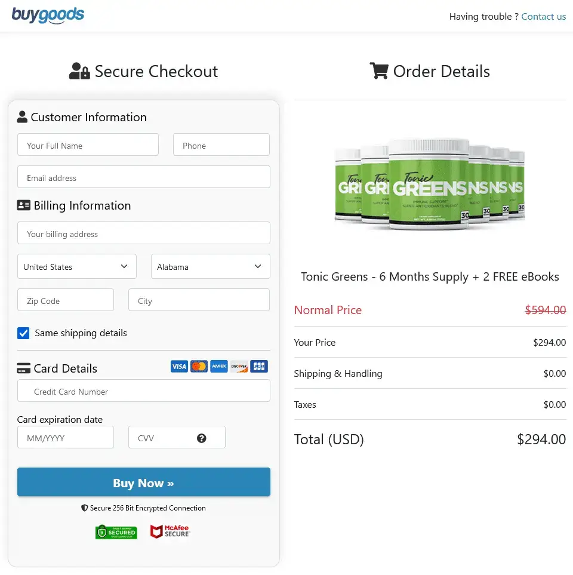The image size is (573, 575).
Task: Open the Contact us link
Action: [543, 16]
